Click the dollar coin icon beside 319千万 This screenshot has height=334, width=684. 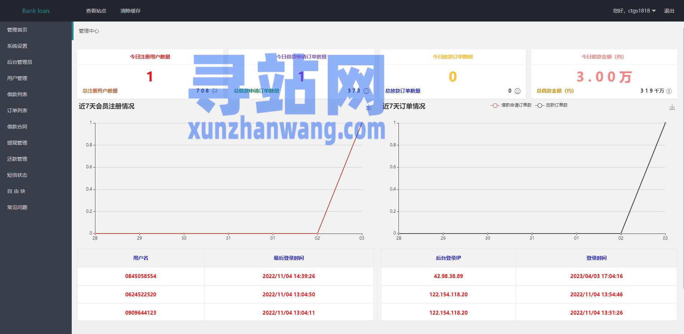coord(669,91)
